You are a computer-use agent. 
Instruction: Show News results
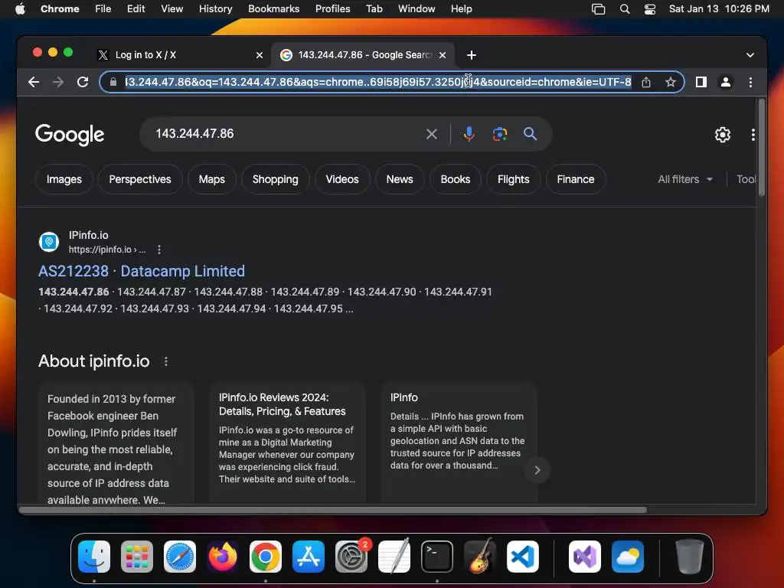400,179
